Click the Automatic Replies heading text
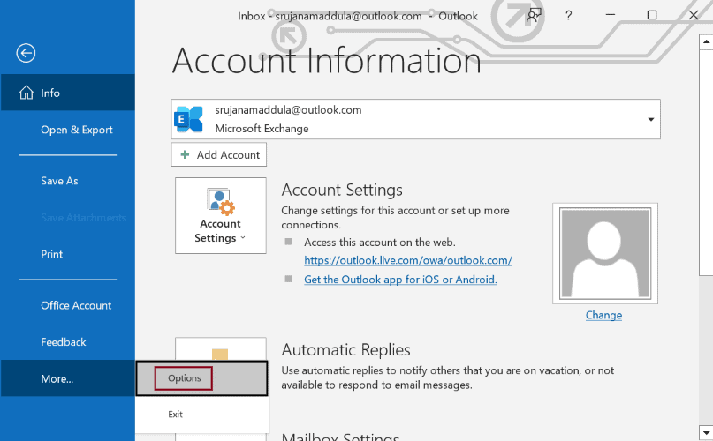Screen dimensions: 713x441 tap(345, 349)
